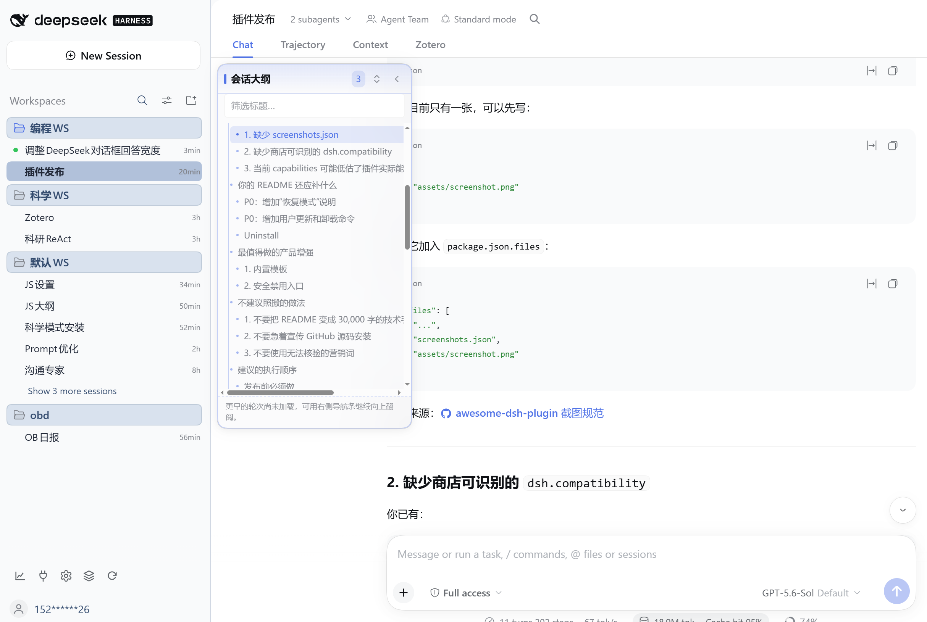Toggle wrap on the assets/screenshot.png code block
This screenshot has width=927, height=622.
pos(871,146)
